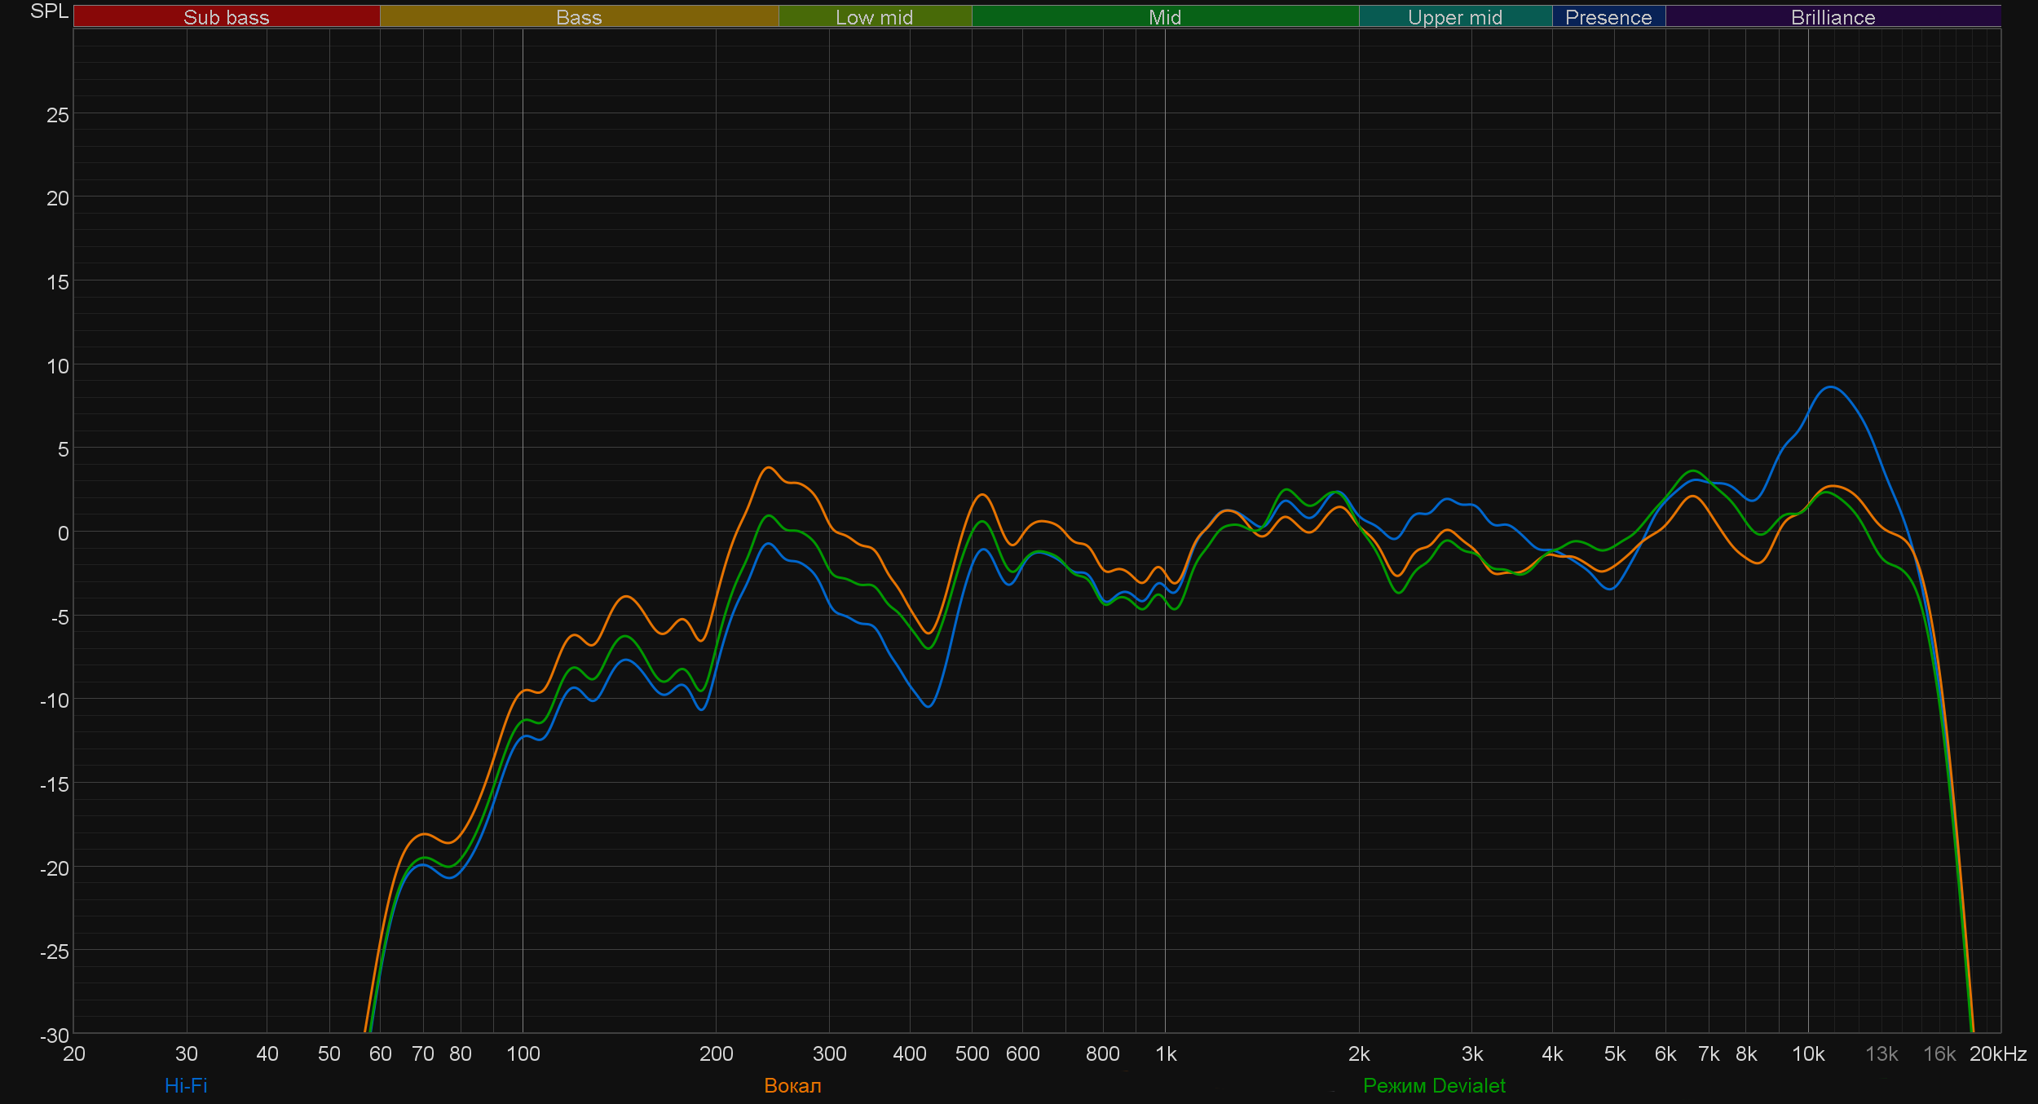The height and width of the screenshot is (1104, 2038).
Task: Select the Mid band header
Action: click(1164, 17)
